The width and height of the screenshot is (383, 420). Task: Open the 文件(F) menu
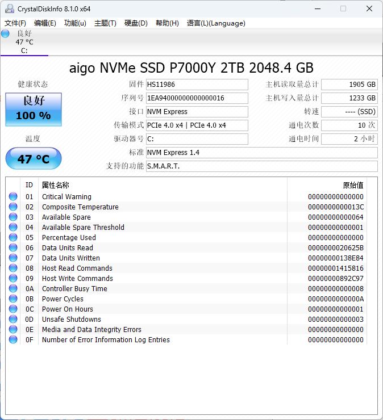pos(15,23)
